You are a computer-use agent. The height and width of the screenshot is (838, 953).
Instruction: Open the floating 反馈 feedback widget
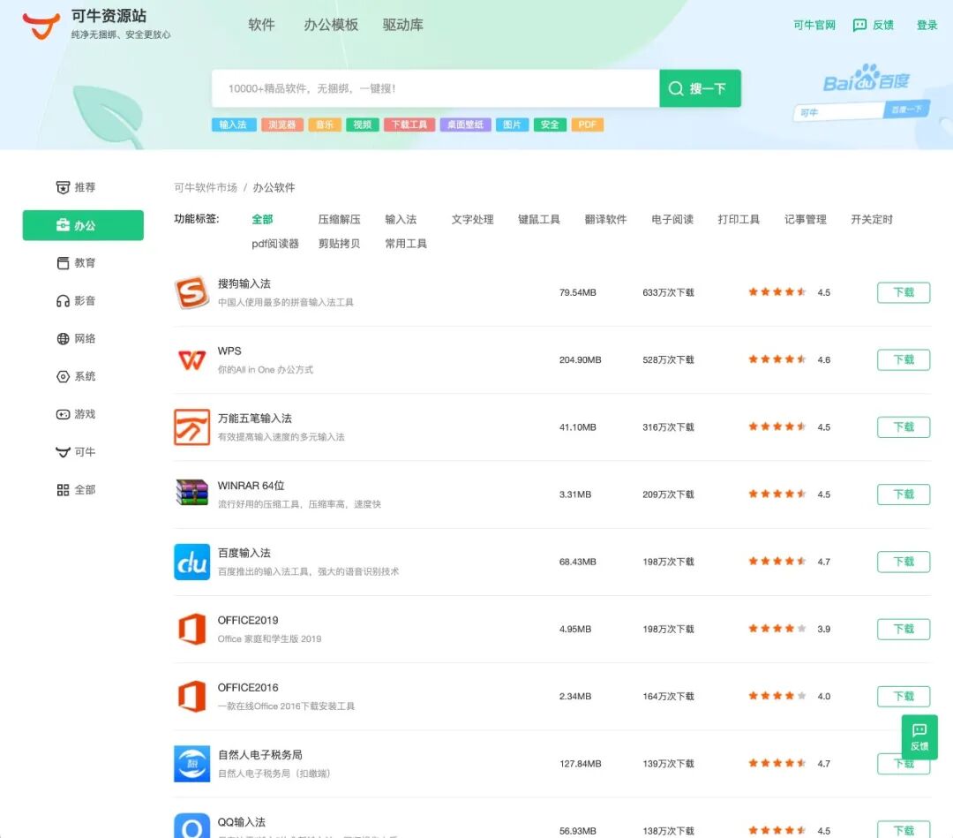919,736
